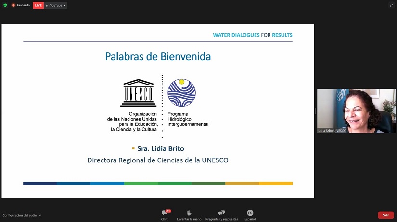Open the Chat panel

click(x=165, y=215)
